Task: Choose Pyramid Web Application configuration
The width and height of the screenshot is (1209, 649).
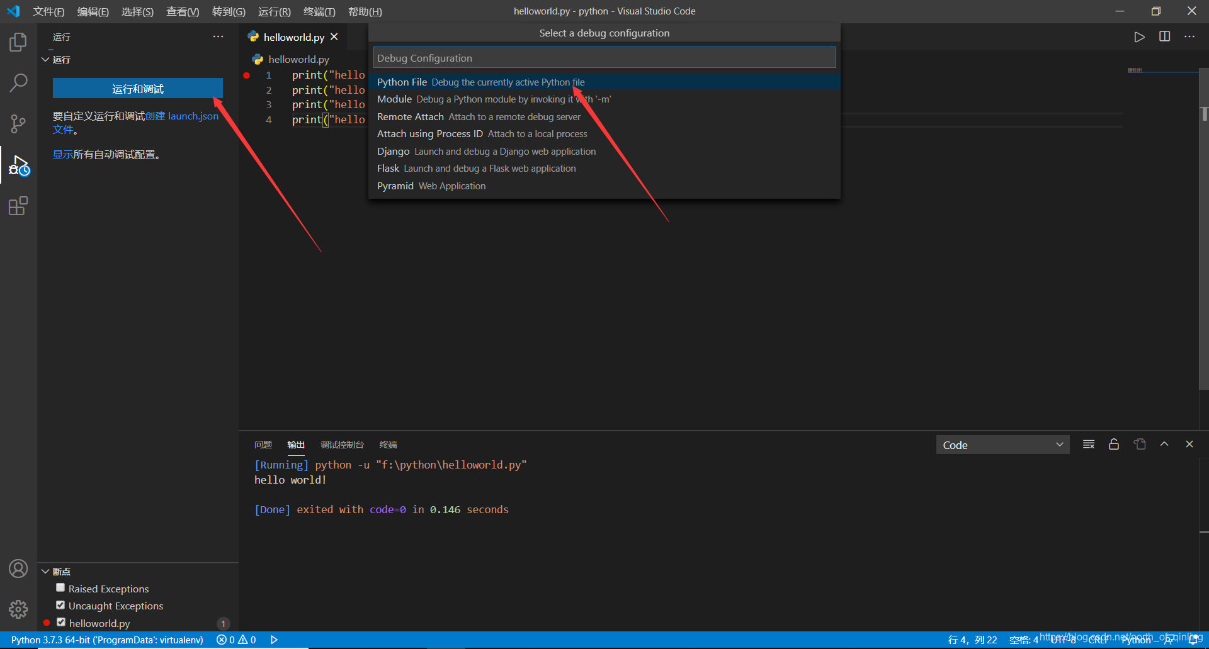Action: pyautogui.click(x=604, y=186)
